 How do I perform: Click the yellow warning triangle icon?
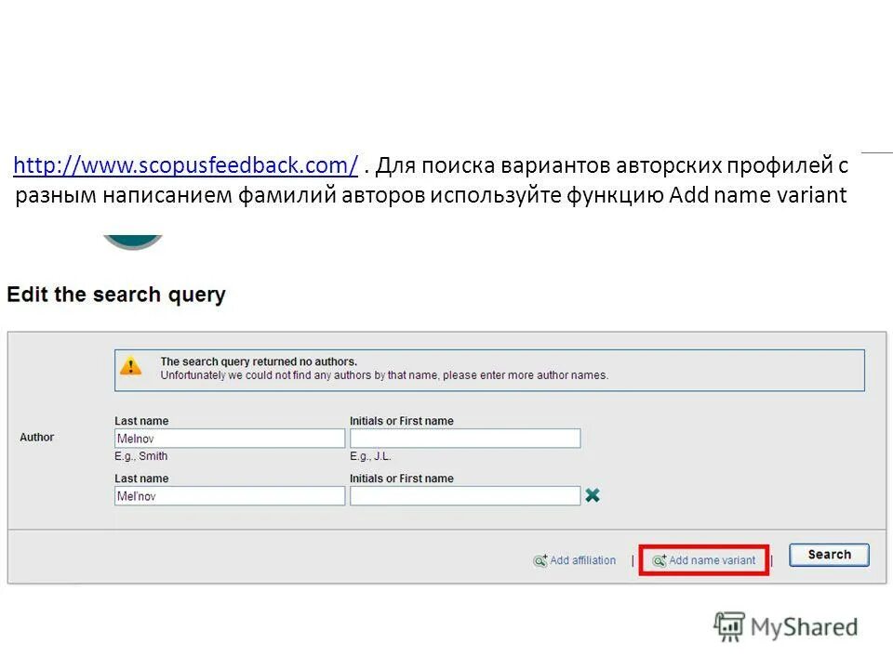coord(131,368)
